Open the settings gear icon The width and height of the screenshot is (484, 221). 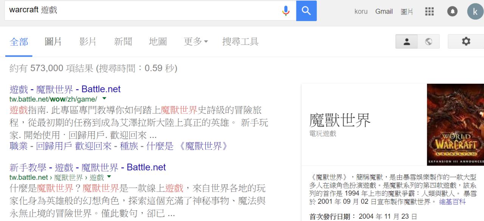pos(466,41)
